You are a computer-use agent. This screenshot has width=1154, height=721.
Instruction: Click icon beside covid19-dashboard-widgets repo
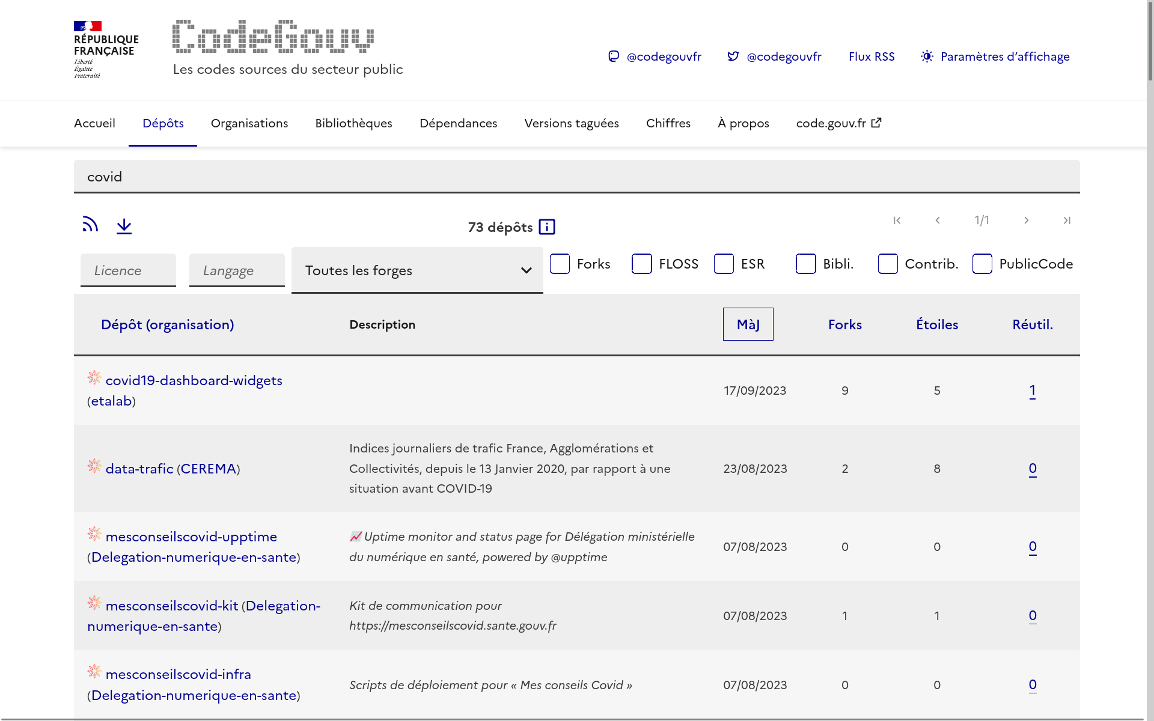coord(94,377)
